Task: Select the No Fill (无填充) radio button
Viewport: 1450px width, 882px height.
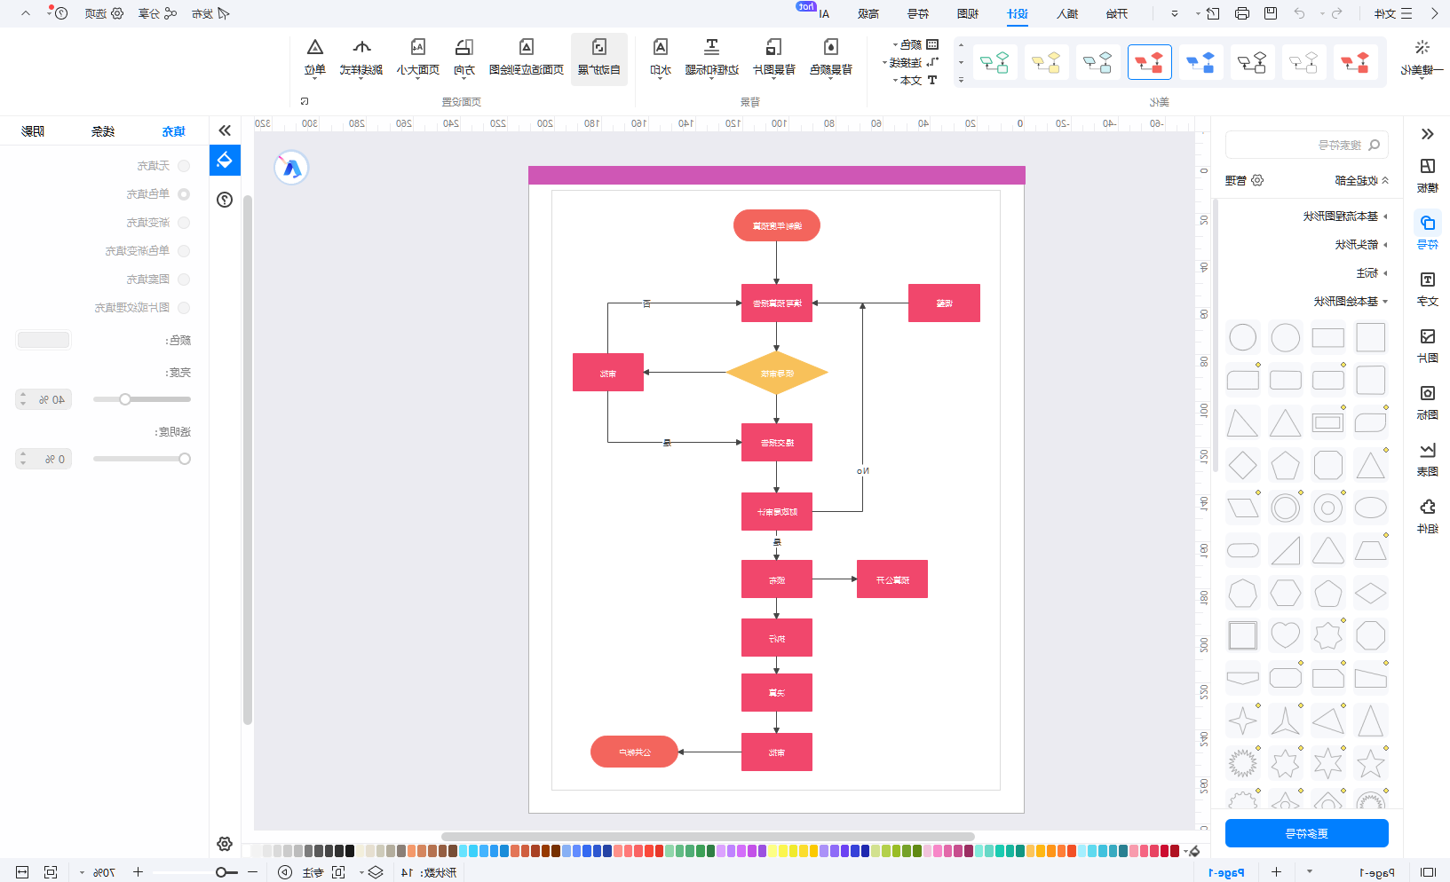Action: tap(184, 166)
